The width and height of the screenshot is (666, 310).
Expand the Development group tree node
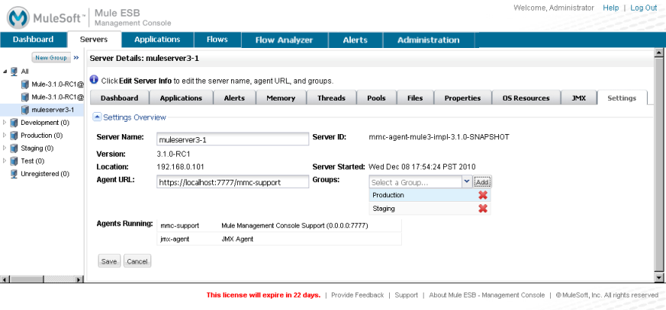[5, 123]
